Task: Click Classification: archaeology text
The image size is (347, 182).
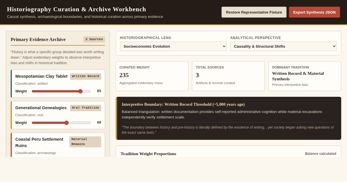Action: [36, 153]
